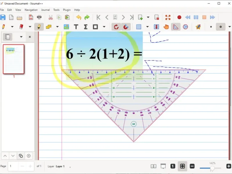The image size is (232, 174).
Task: Start audio recording with the red button
Action: 179,17
